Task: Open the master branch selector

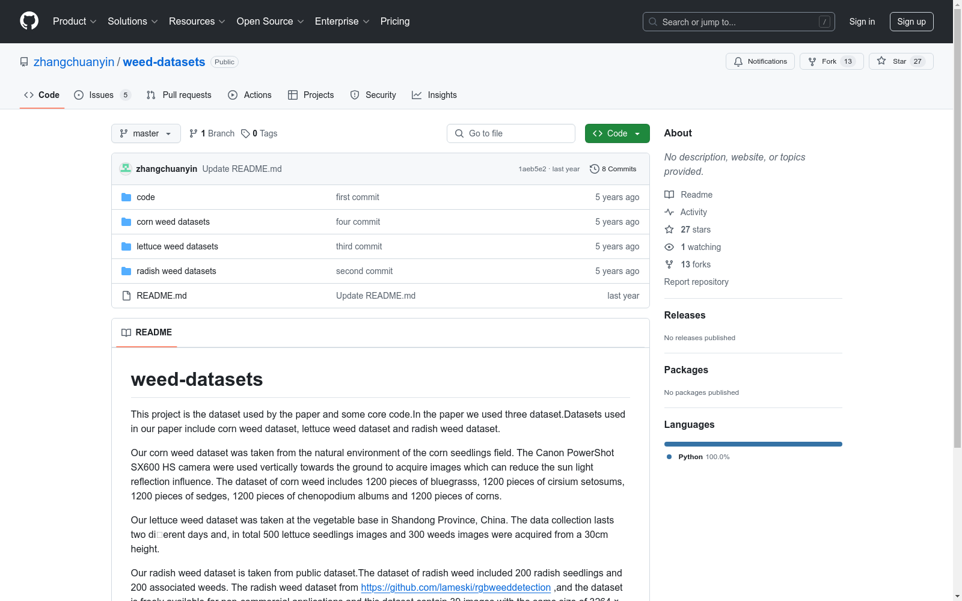Action: point(146,133)
